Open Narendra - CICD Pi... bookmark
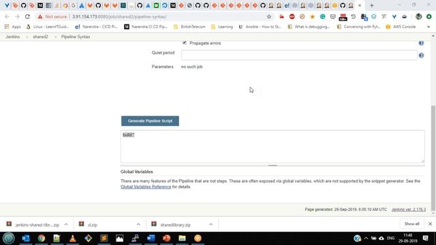Image resolution: width=436 pixels, height=245 pixels. [x=97, y=27]
